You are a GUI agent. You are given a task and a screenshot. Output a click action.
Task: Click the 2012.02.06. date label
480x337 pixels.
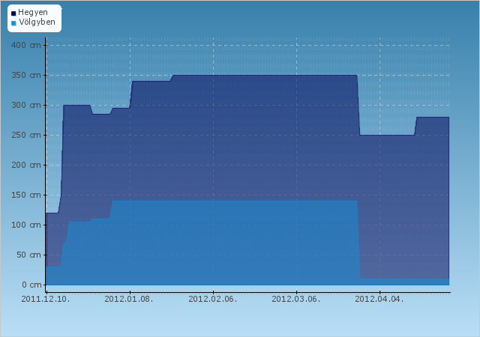pyautogui.click(x=213, y=299)
